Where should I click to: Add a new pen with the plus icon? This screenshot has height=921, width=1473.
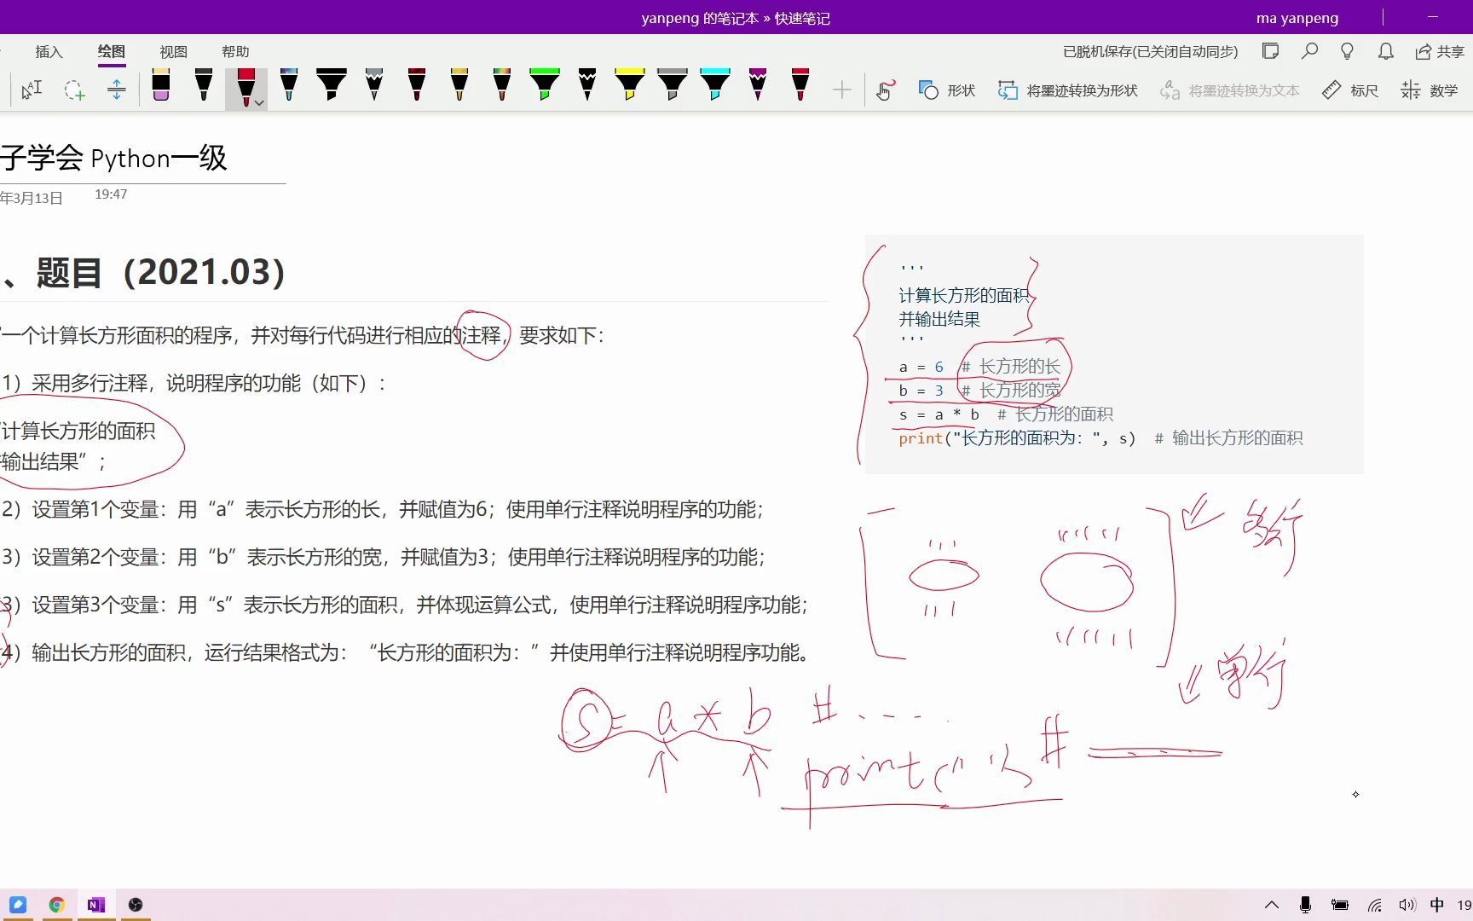[840, 90]
